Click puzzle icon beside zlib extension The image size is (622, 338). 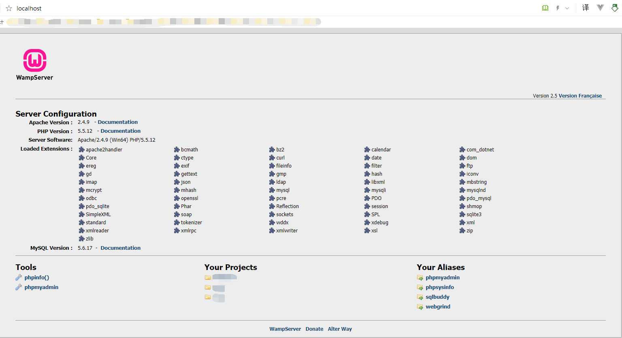pos(82,239)
